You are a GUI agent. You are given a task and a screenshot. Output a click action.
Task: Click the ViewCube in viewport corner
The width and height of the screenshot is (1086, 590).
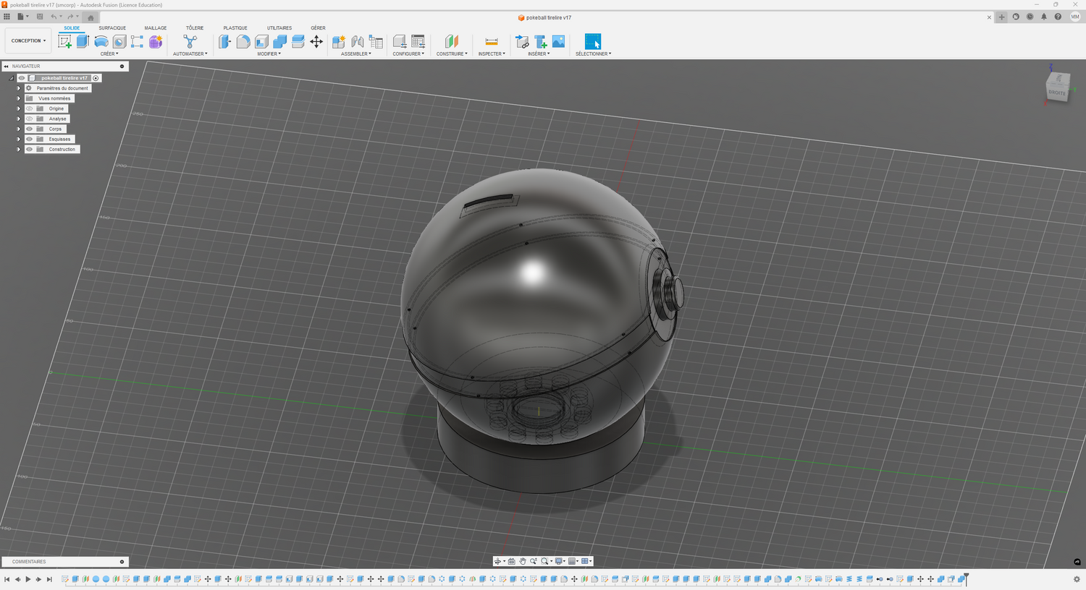tap(1057, 88)
